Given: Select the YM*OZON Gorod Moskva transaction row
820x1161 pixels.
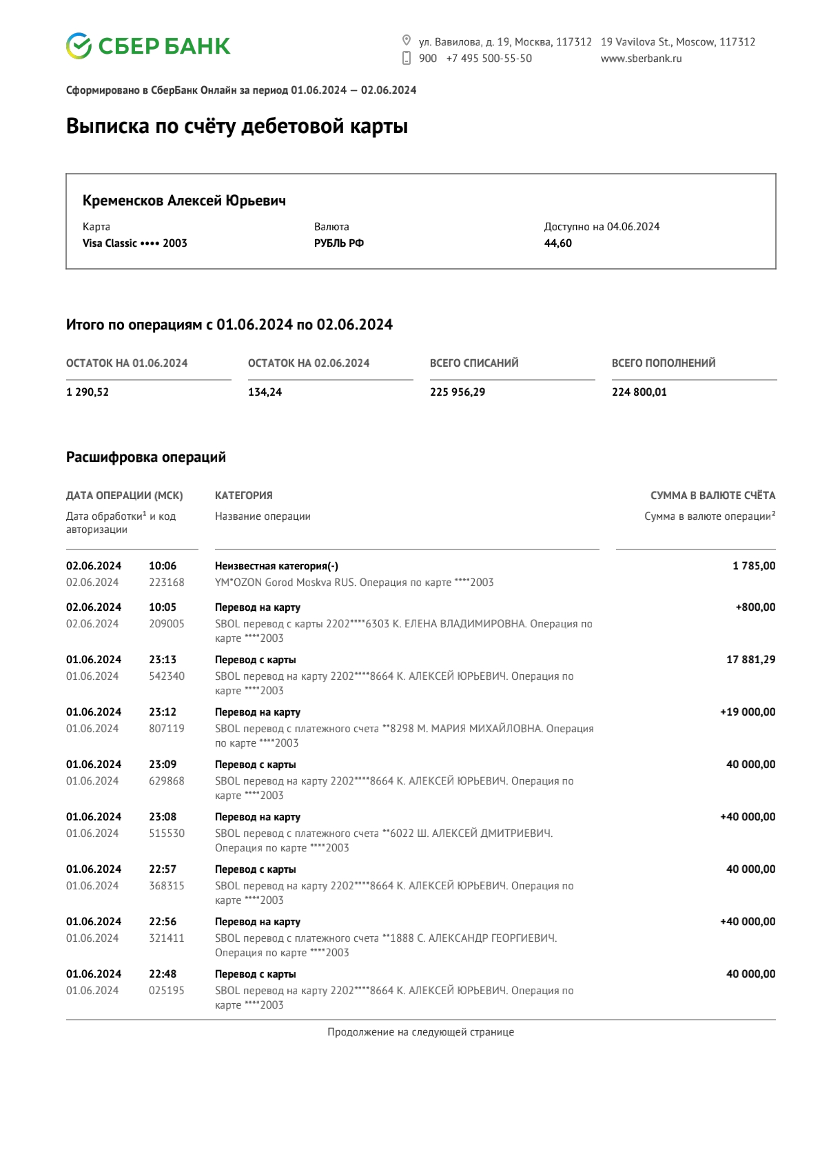Looking at the screenshot, I should pyautogui.click(x=420, y=574).
